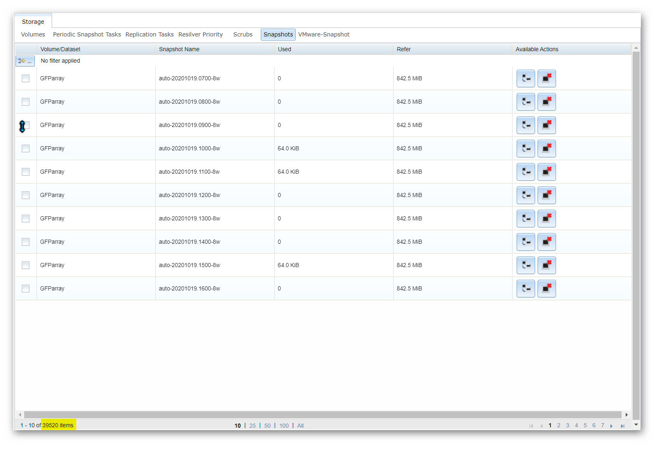The width and height of the screenshot is (654, 476).
Task: Jump to last page arrow
Action: coord(622,426)
